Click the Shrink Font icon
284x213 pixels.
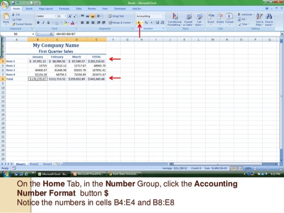pyautogui.click(x=75, y=16)
